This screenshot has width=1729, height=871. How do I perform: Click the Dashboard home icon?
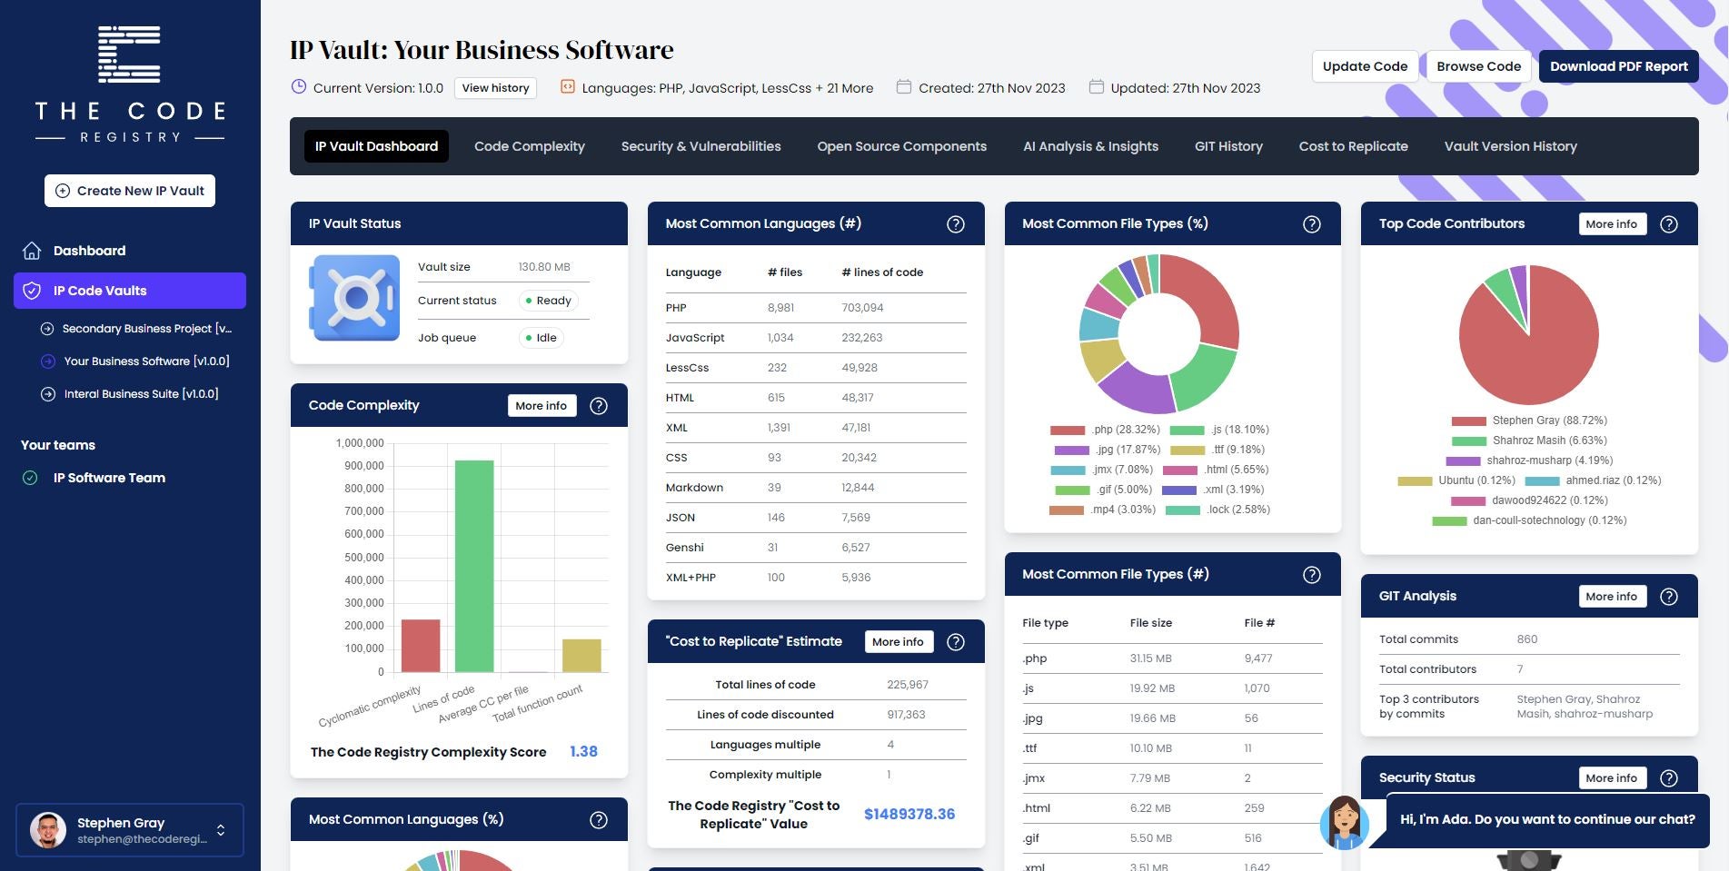[32, 251]
